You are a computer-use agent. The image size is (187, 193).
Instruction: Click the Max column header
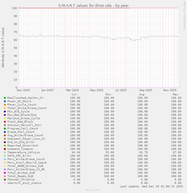coord(176,95)
